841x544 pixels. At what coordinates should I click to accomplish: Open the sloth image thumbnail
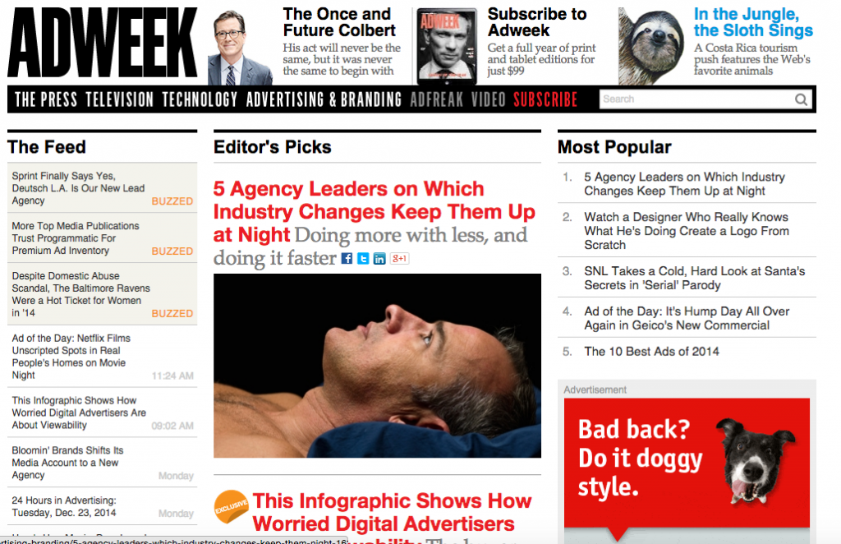tap(651, 46)
